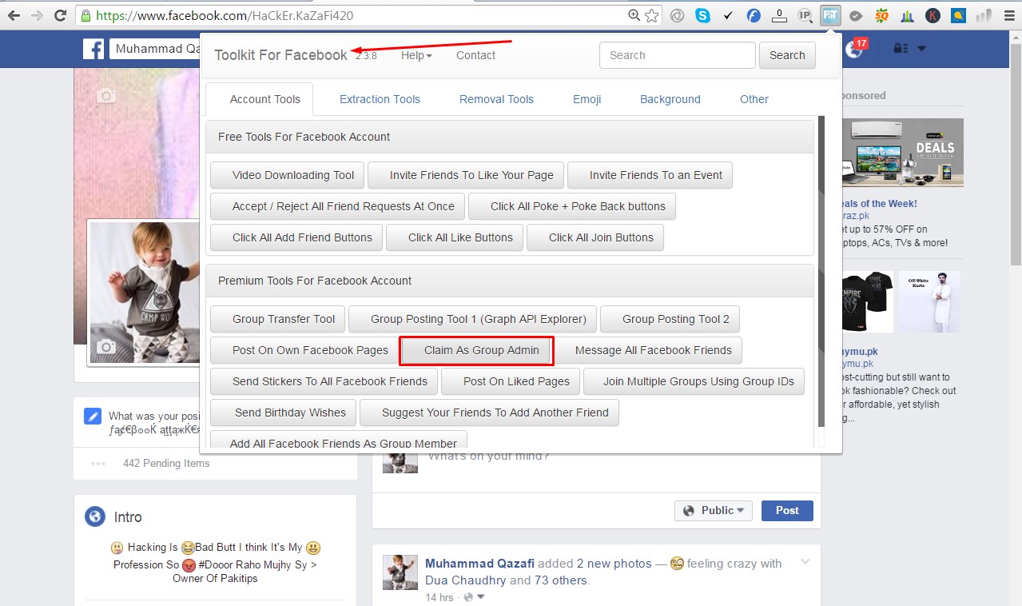Click the blue pencil edit icon
This screenshot has height=606, width=1022.
point(93,417)
